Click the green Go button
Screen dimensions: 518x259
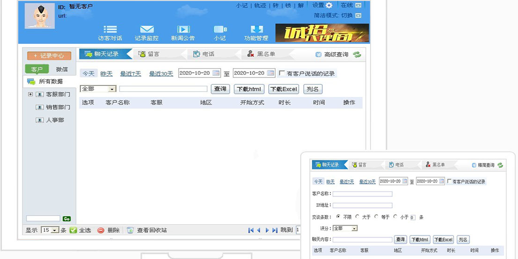(x=66, y=219)
